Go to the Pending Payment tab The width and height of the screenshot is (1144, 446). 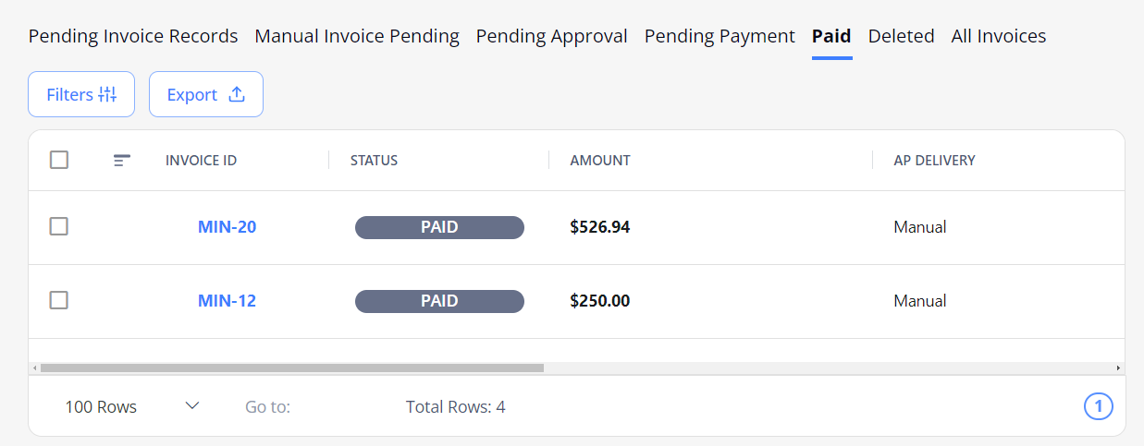tap(720, 37)
